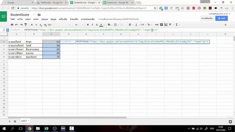Open the Explore button at bottom right
The width and height of the screenshot is (235, 132).
(230, 122)
